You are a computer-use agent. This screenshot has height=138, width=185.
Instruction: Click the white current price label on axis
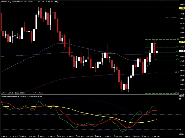coord(182,51)
